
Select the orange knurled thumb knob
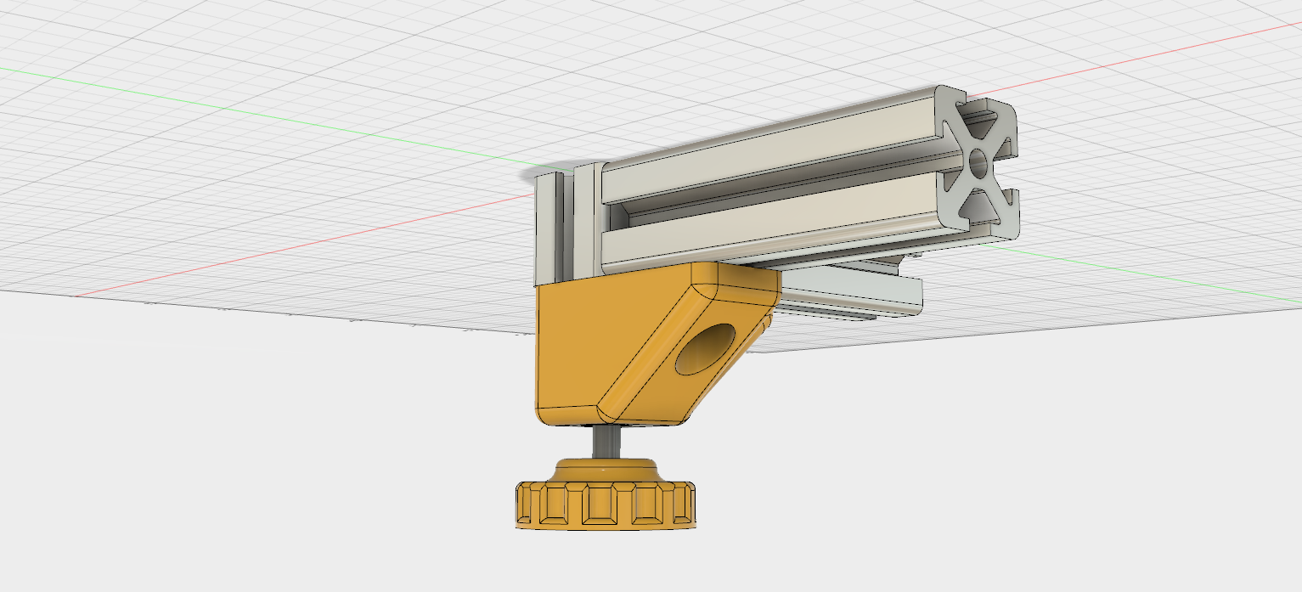(606, 505)
